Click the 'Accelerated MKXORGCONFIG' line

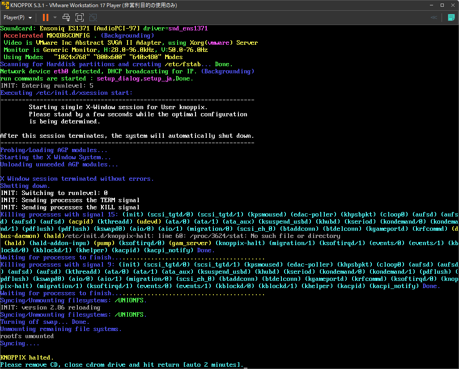coord(79,35)
